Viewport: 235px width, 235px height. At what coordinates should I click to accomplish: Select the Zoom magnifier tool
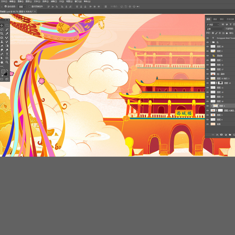(x=7, y=62)
